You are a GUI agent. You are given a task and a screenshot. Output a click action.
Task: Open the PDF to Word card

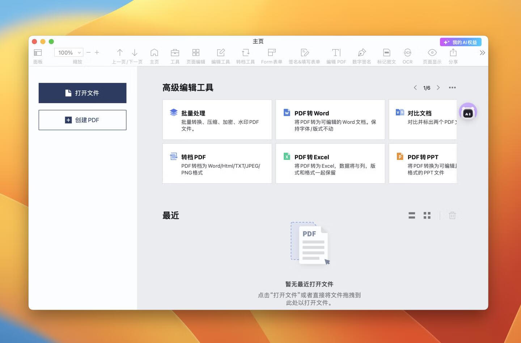coord(330,120)
